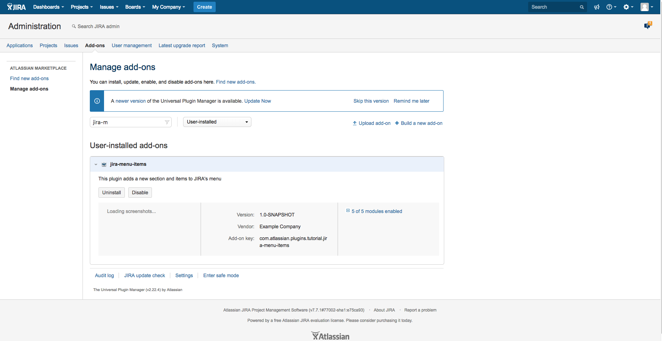Switch to the Applications admin tab
This screenshot has width=662, height=341.
coord(20,45)
